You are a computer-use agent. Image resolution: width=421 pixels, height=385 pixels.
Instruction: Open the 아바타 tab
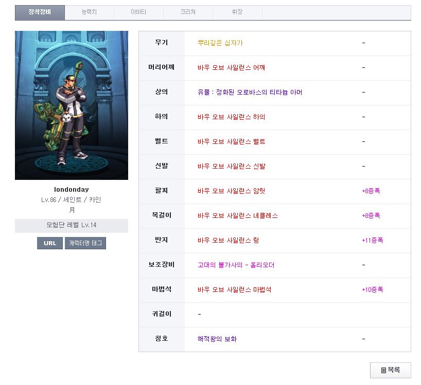tap(138, 12)
